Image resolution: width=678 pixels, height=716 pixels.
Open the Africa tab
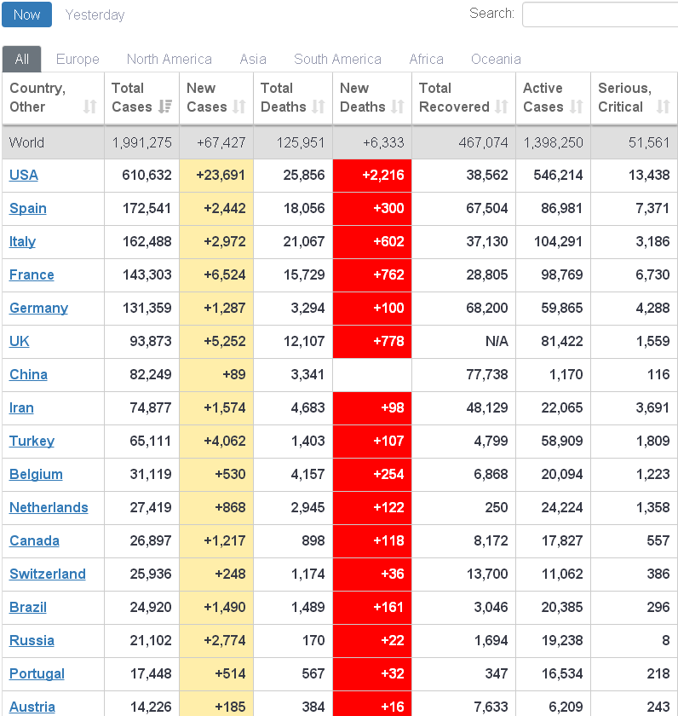click(426, 59)
